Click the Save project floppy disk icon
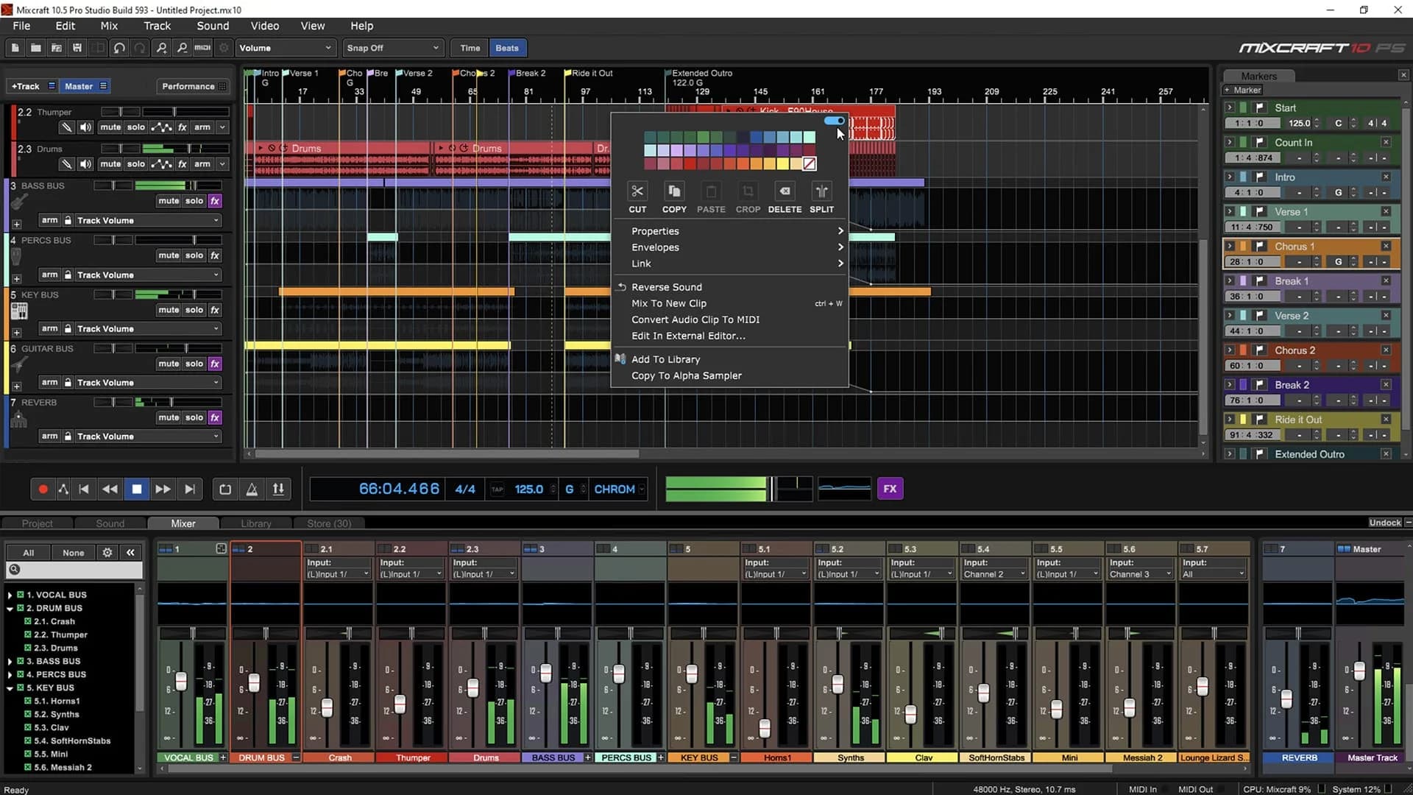 (x=77, y=47)
